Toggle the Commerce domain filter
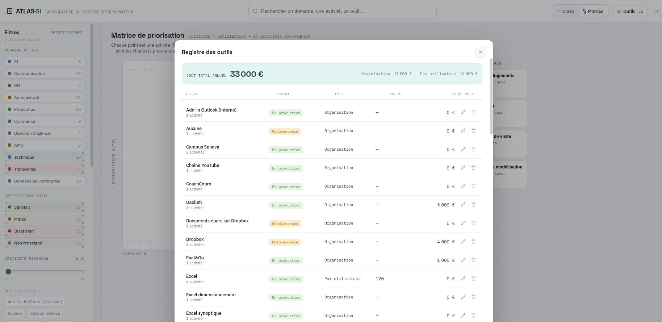Viewport: 662px width, 322px height. [44, 121]
